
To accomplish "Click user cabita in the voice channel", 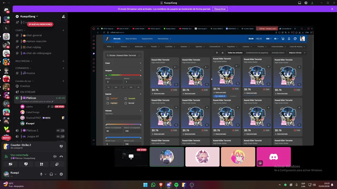I will click(29, 107).
